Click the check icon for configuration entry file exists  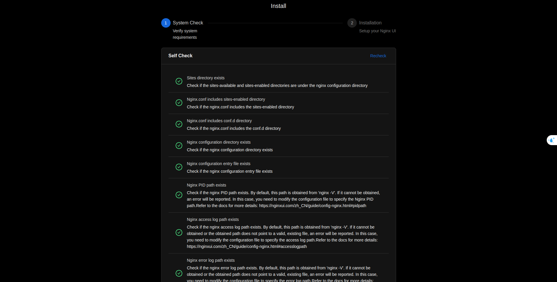(179, 167)
